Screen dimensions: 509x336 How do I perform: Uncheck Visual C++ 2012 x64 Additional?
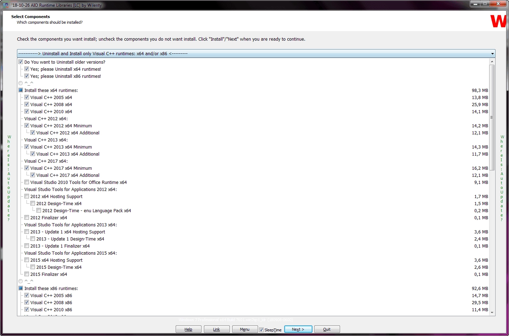point(33,133)
